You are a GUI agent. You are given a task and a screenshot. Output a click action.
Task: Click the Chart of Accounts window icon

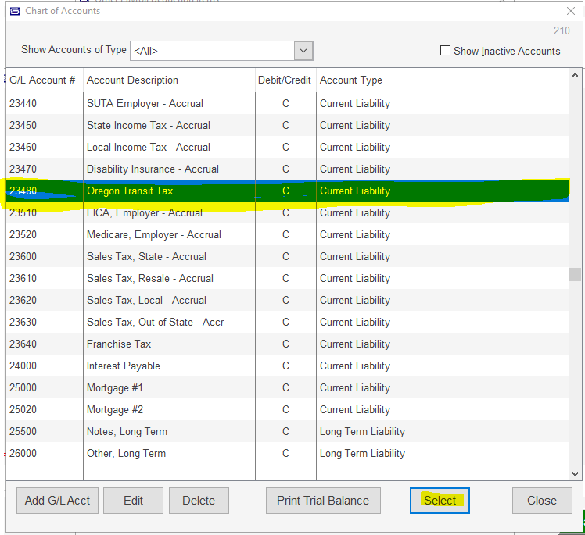tap(14, 11)
